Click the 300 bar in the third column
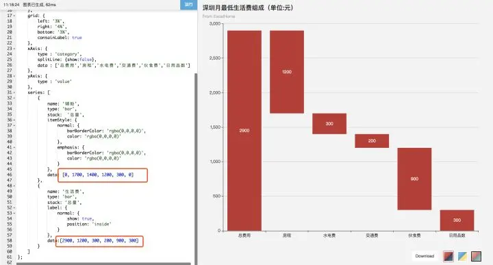The height and width of the screenshot is (265, 493). point(329,123)
